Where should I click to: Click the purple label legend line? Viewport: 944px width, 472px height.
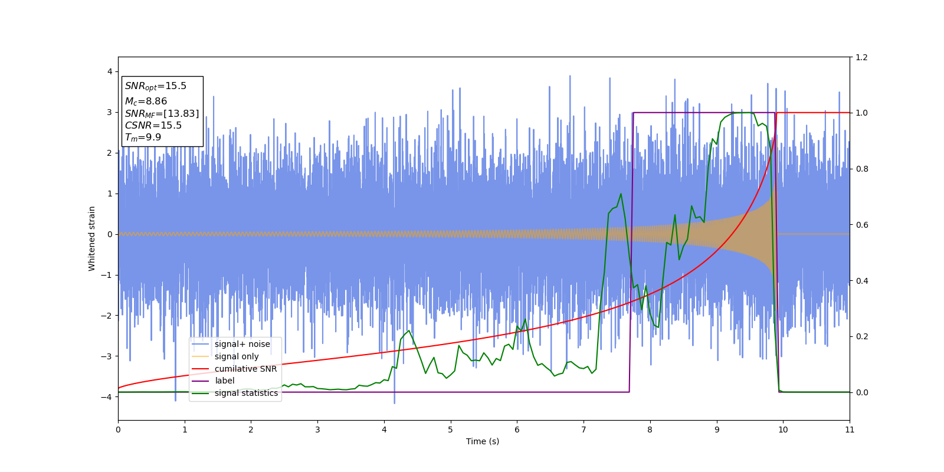[x=201, y=381]
